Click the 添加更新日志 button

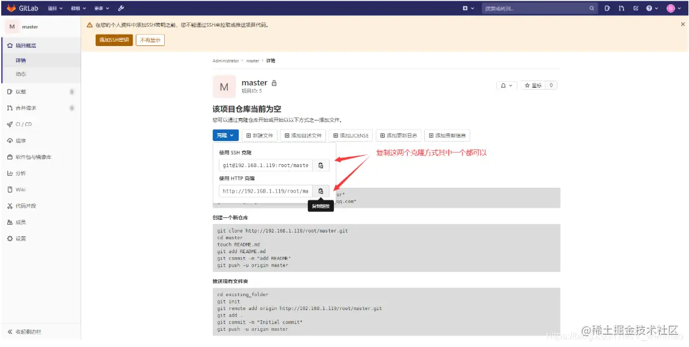click(x=399, y=135)
